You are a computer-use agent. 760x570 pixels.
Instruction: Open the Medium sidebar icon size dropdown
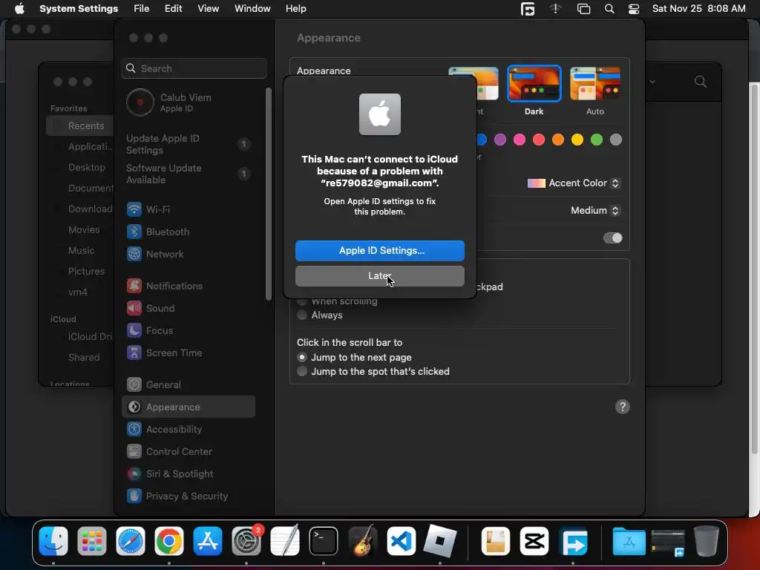595,210
